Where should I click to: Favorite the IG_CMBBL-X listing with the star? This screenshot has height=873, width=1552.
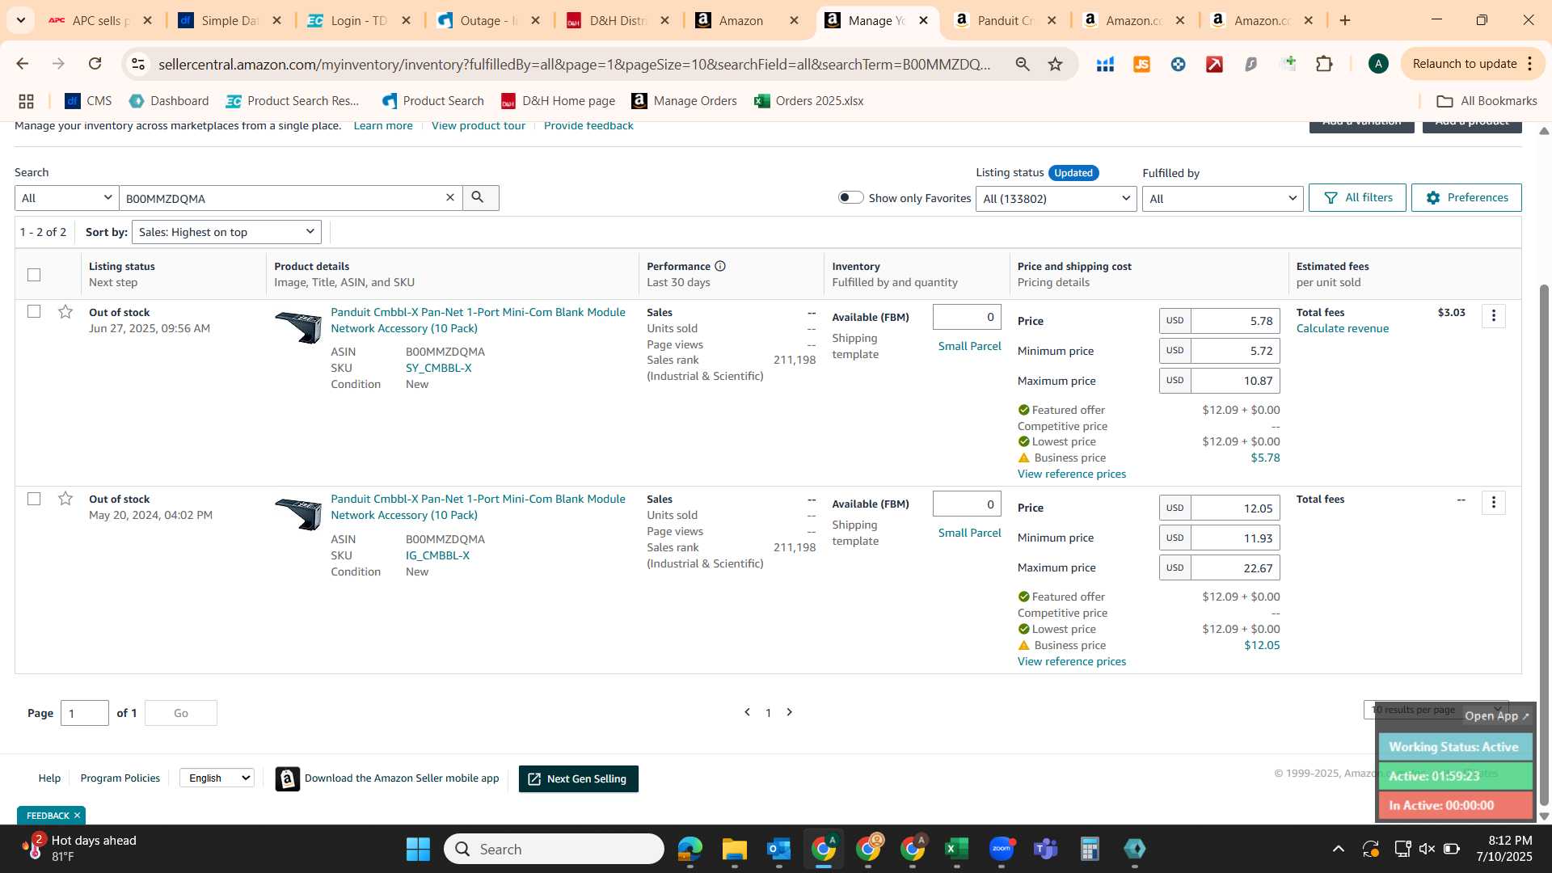(65, 499)
